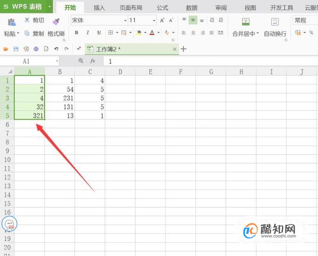This screenshot has width=318, height=256.
Task: Click the magnifier icon beside formula bar
Action: point(81,61)
